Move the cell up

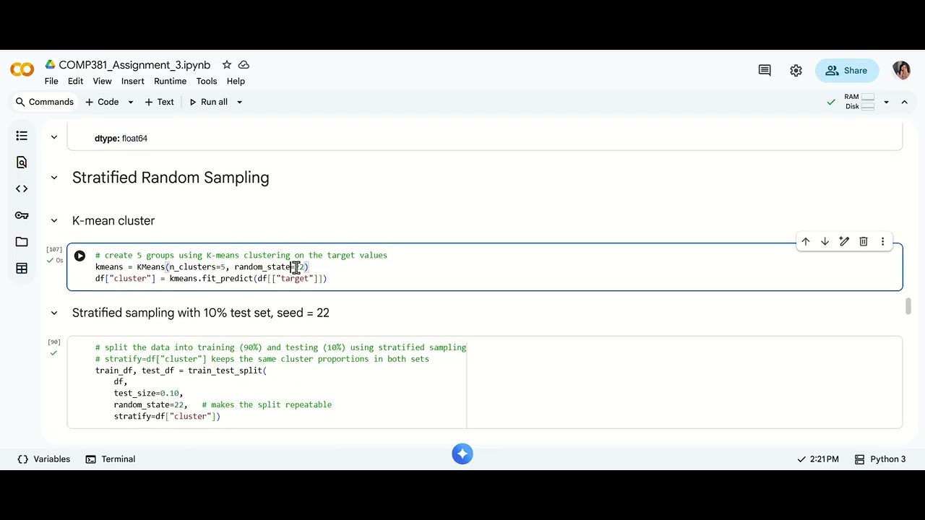point(806,241)
